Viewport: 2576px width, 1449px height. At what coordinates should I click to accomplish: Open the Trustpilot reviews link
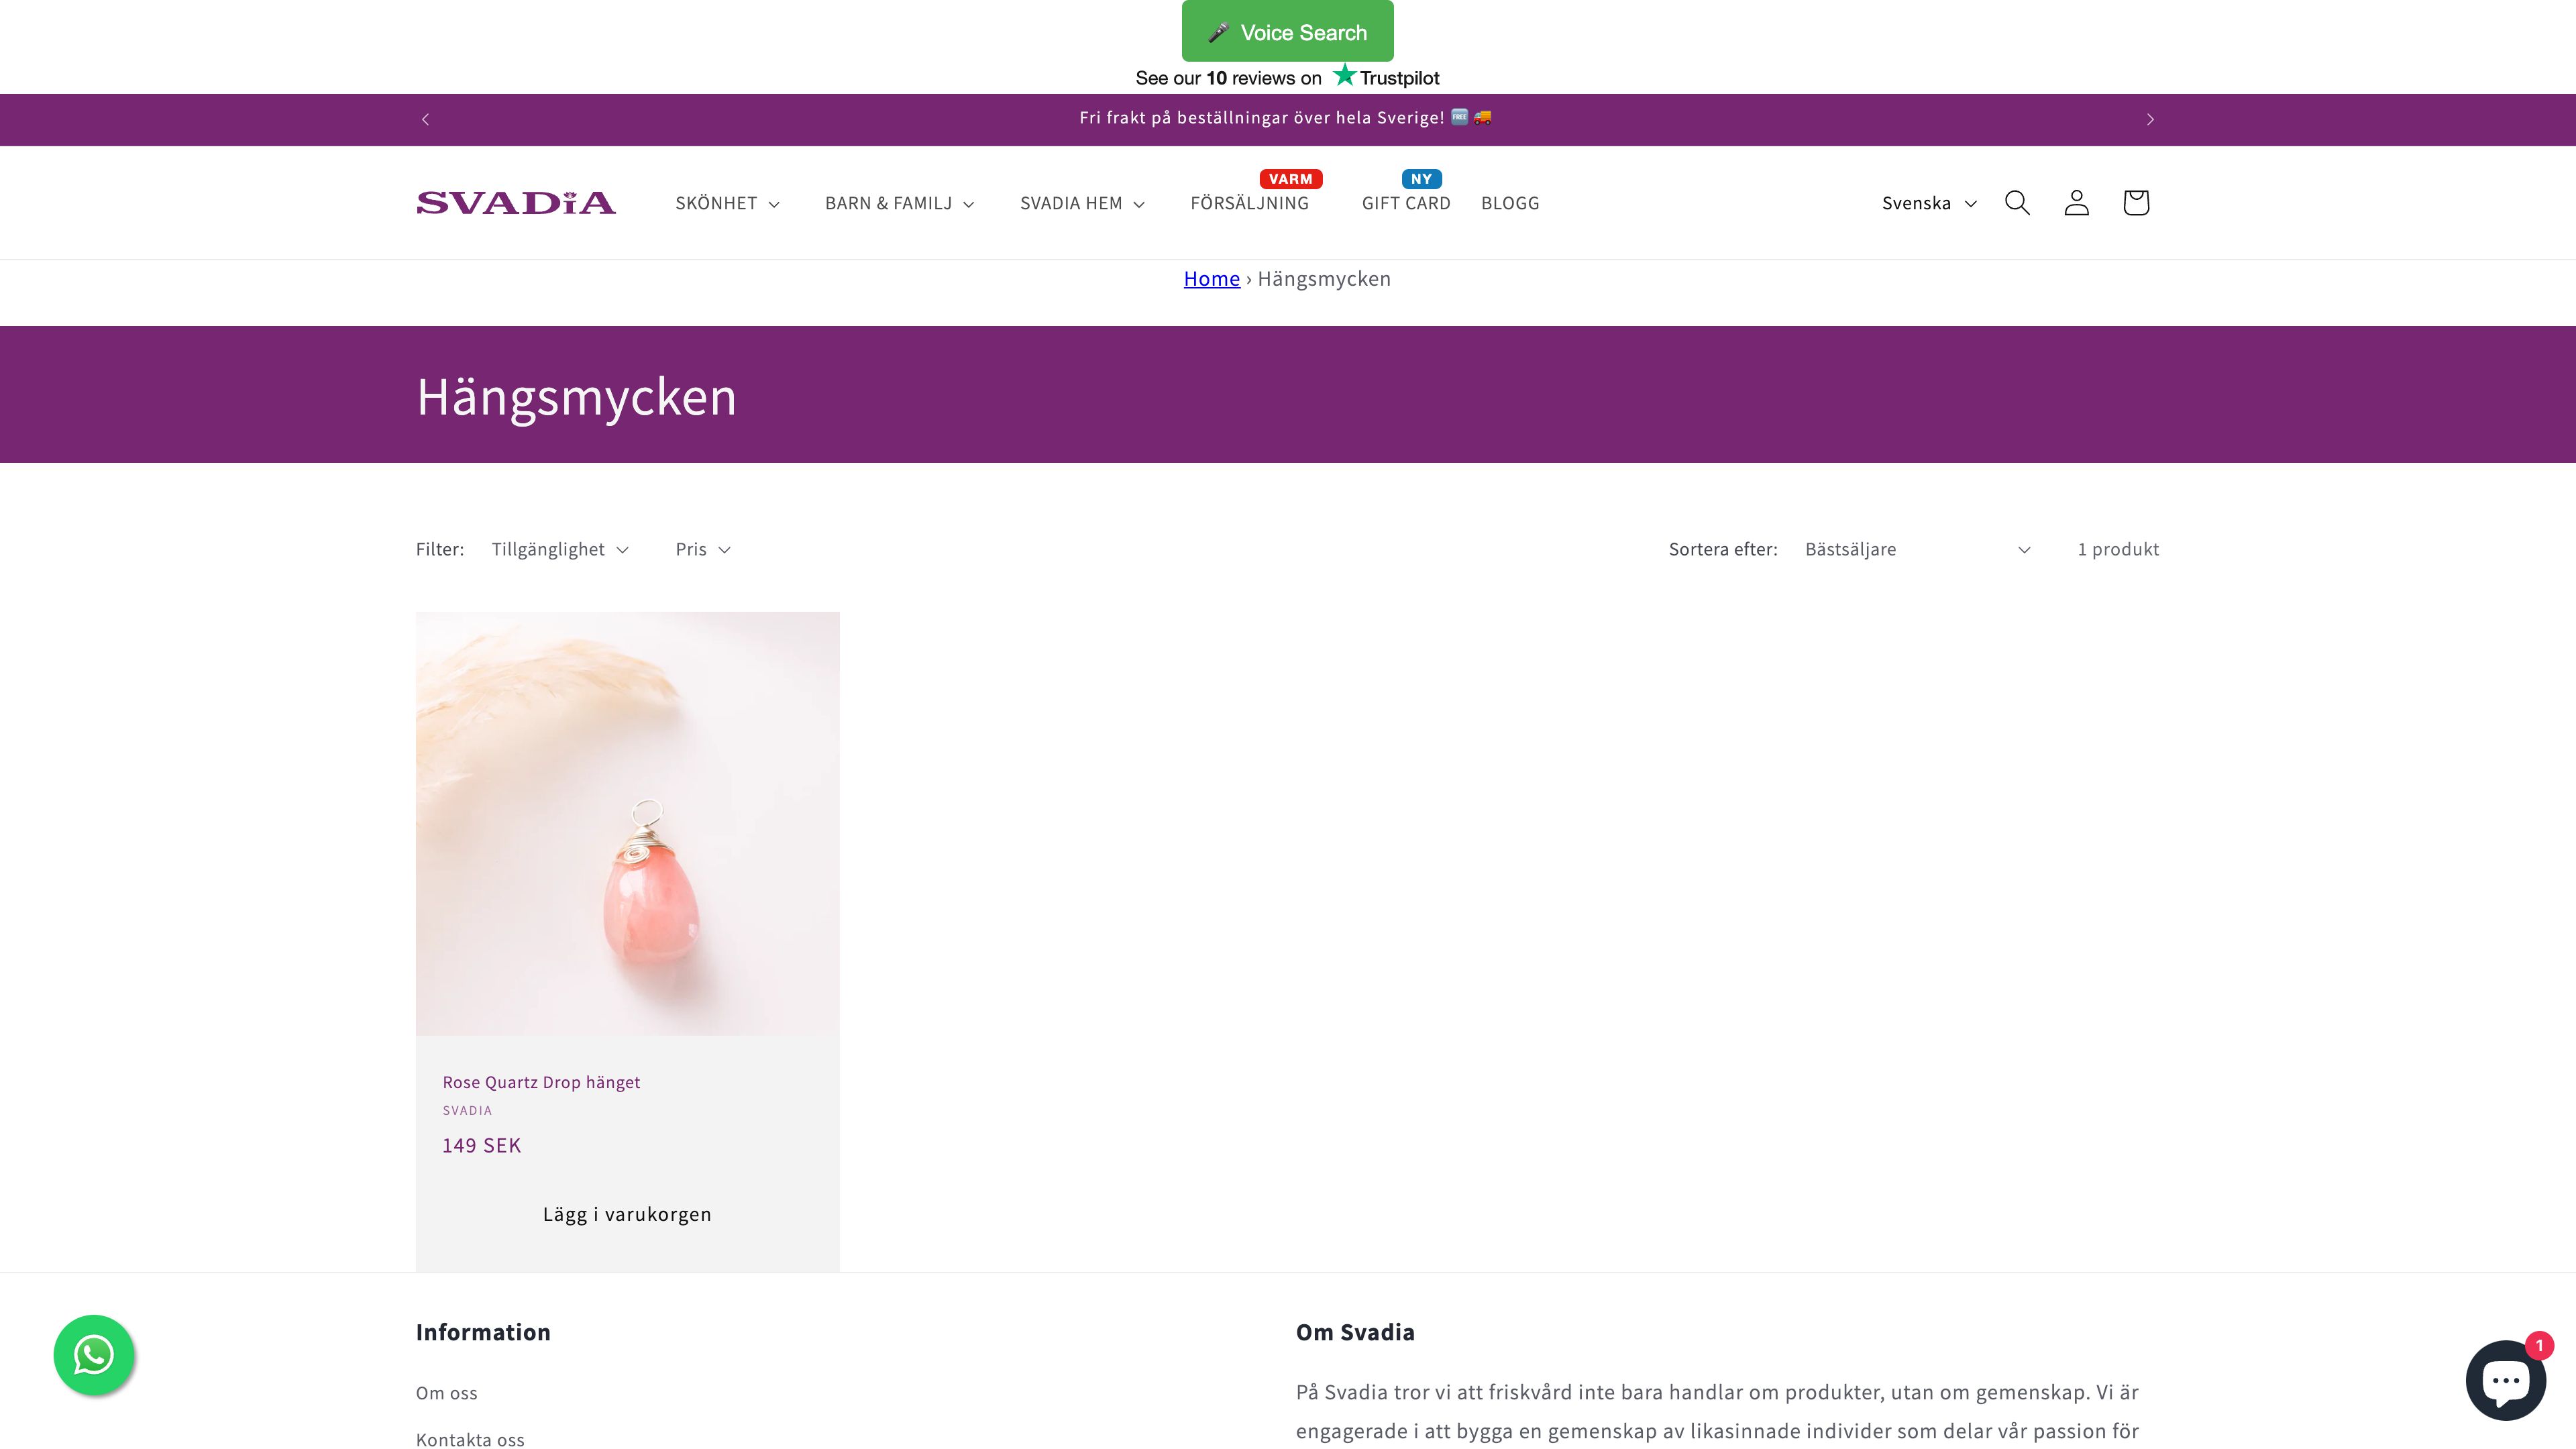[x=1287, y=77]
